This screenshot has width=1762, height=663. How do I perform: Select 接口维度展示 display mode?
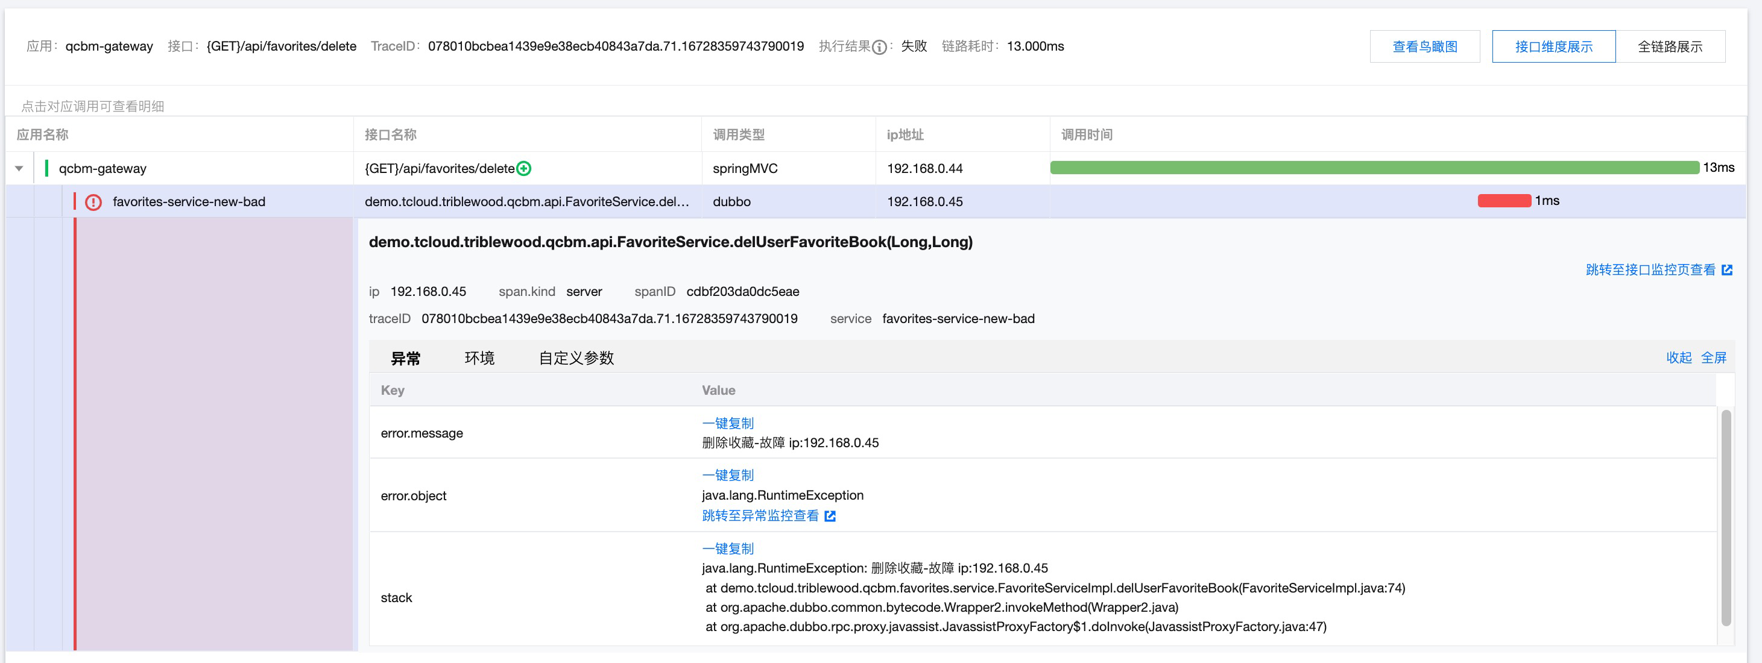click(x=1553, y=46)
